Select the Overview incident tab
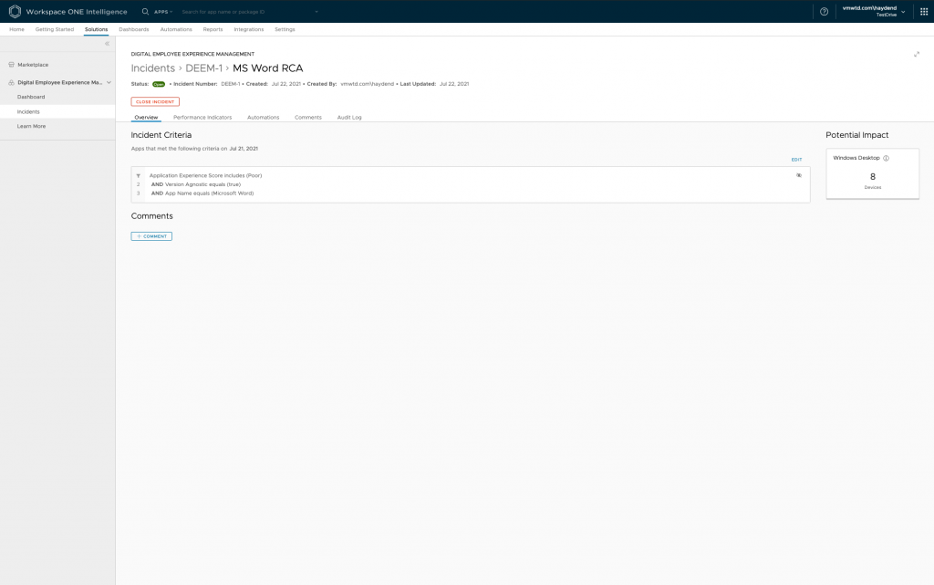The image size is (934, 585). coord(146,118)
